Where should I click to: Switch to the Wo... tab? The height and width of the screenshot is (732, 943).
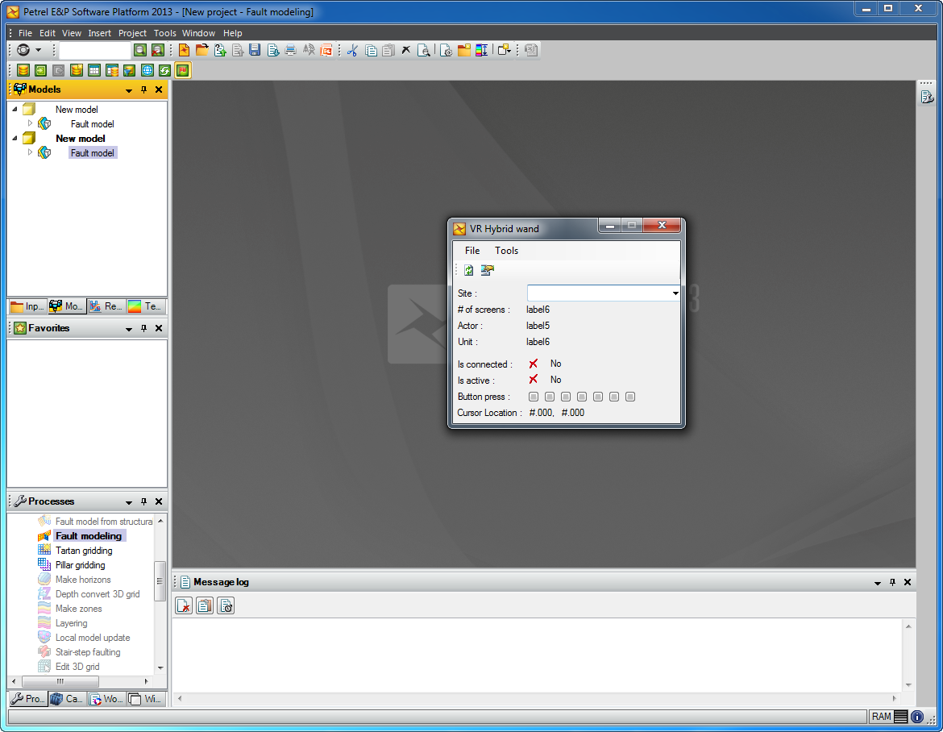(106, 699)
